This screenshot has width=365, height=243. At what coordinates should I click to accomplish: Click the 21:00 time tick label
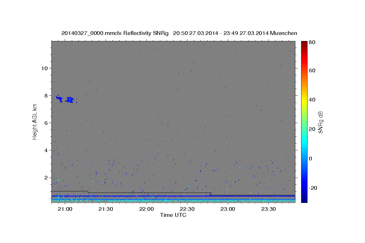pos(65,209)
